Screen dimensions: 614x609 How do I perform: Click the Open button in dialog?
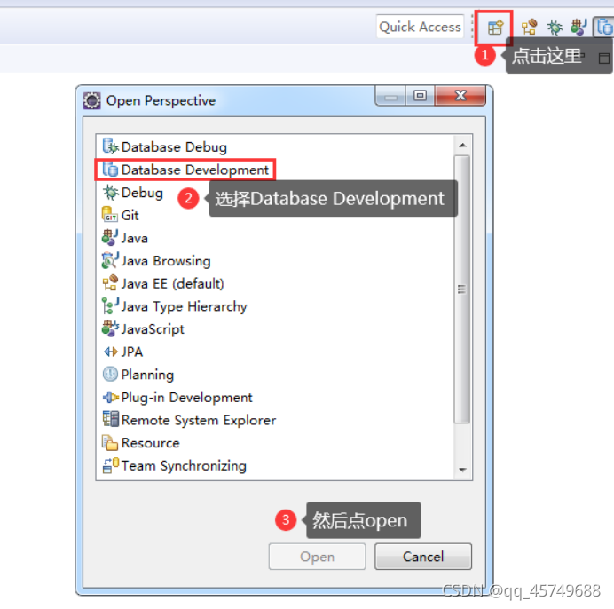click(x=317, y=556)
